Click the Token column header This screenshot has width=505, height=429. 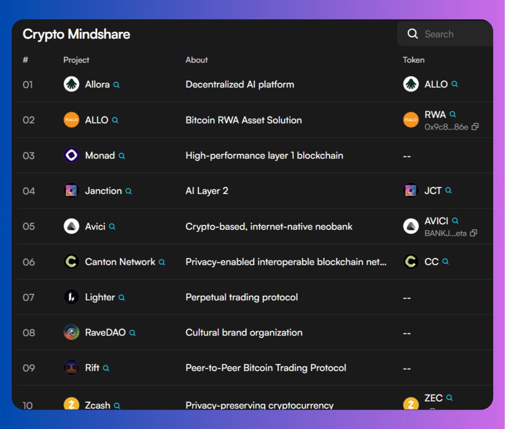[x=413, y=60]
